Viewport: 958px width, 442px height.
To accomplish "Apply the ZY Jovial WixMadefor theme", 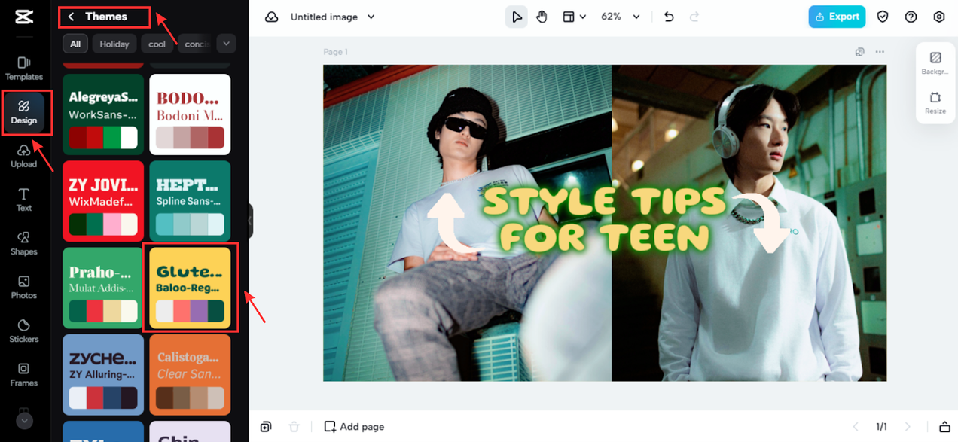I will [x=103, y=201].
